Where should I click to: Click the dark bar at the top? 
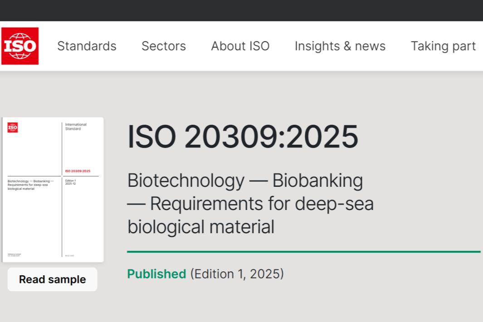click(241, 10)
